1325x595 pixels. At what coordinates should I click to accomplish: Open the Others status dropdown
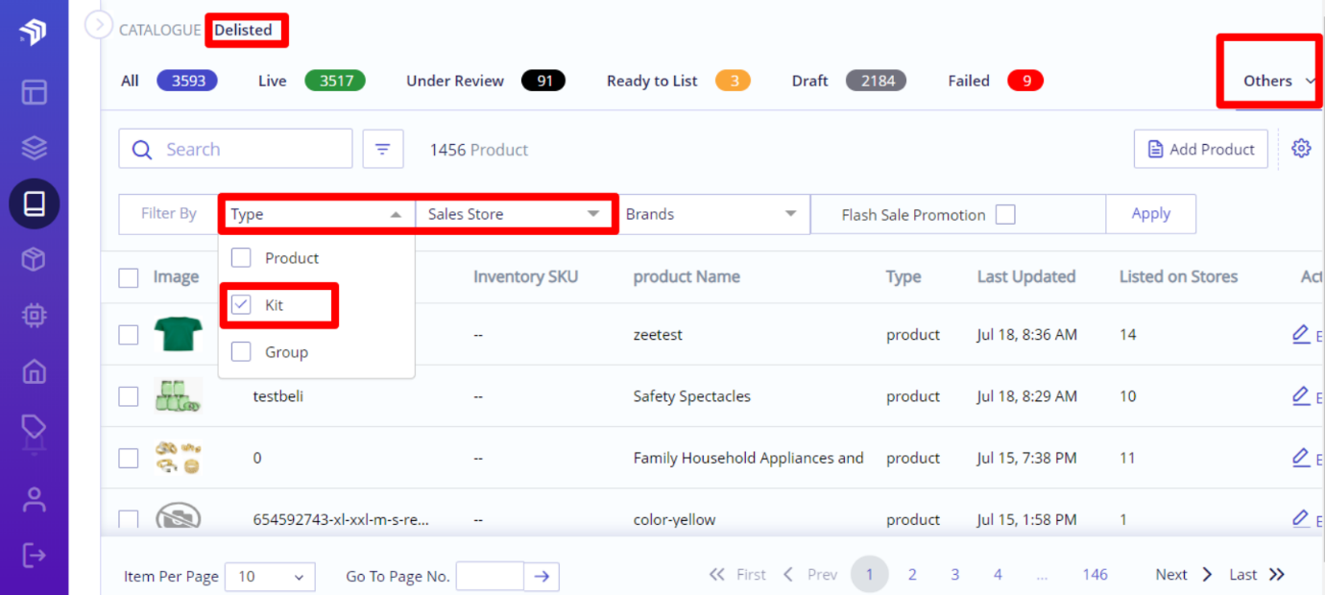point(1279,81)
